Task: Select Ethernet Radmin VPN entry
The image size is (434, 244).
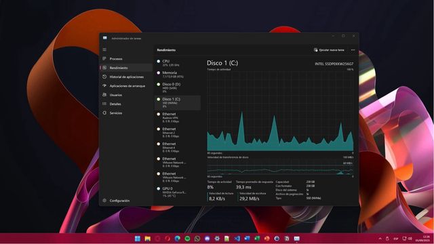Action: (x=178, y=117)
